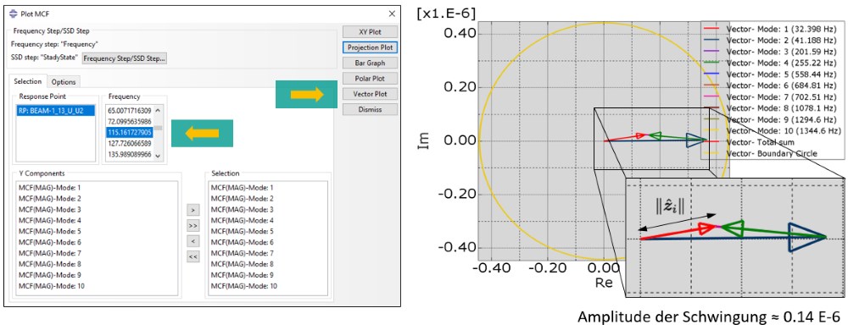848x330 pixels.
Task: Click frequency list scroll-up arrow
Action: click(158, 111)
